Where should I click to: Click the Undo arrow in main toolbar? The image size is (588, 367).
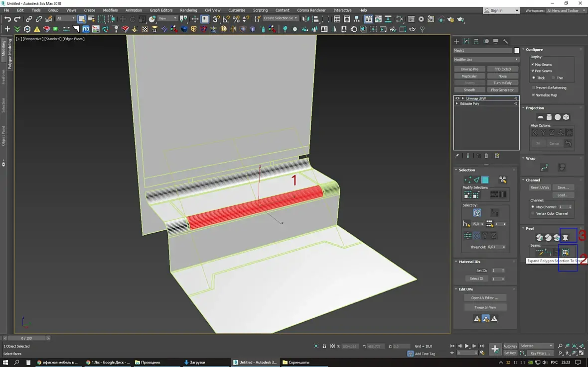(x=7, y=19)
